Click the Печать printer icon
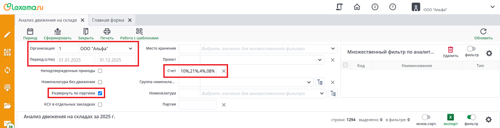Viewport: 500px width, 128px height. click(x=107, y=32)
